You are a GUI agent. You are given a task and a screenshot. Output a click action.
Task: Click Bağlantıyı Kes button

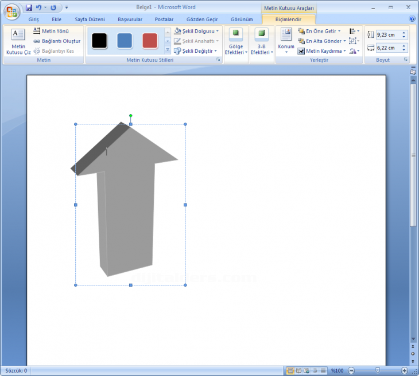click(54, 51)
